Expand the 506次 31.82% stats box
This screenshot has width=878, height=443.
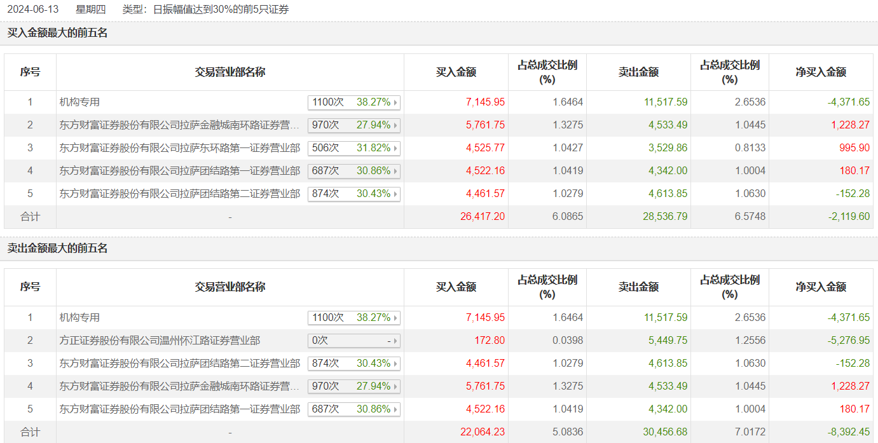click(354, 148)
